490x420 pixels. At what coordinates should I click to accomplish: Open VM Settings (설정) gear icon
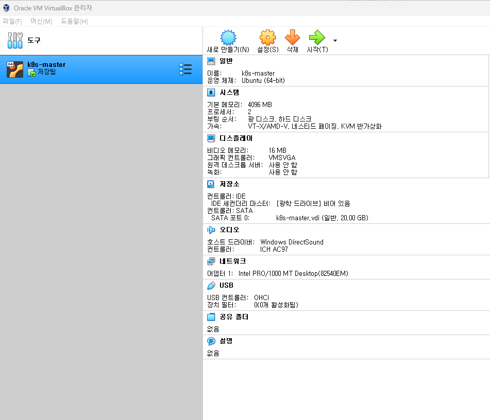pyautogui.click(x=268, y=38)
